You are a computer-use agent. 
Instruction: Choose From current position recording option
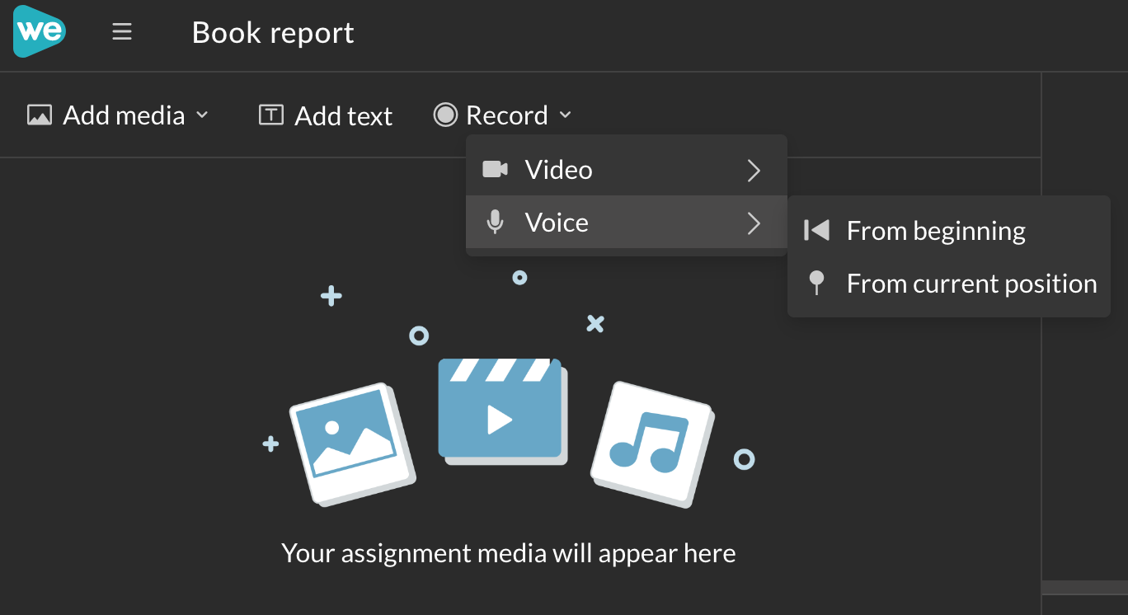click(x=971, y=284)
